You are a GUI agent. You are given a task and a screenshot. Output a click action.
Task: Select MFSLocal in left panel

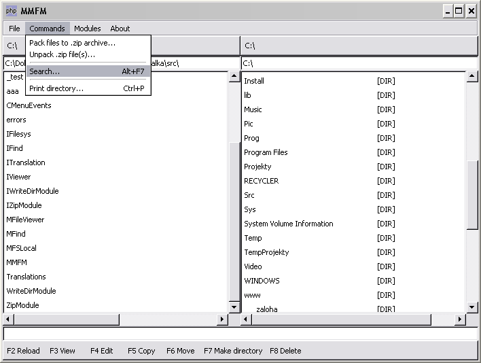pos(22,248)
